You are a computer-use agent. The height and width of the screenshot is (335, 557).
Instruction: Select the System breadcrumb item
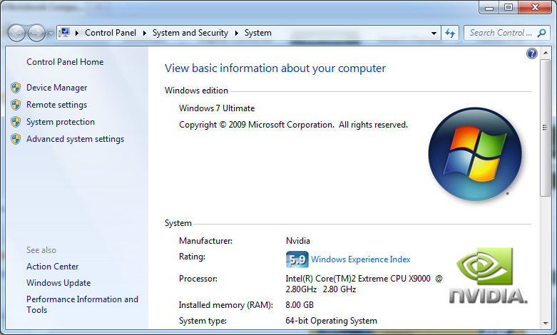click(258, 33)
